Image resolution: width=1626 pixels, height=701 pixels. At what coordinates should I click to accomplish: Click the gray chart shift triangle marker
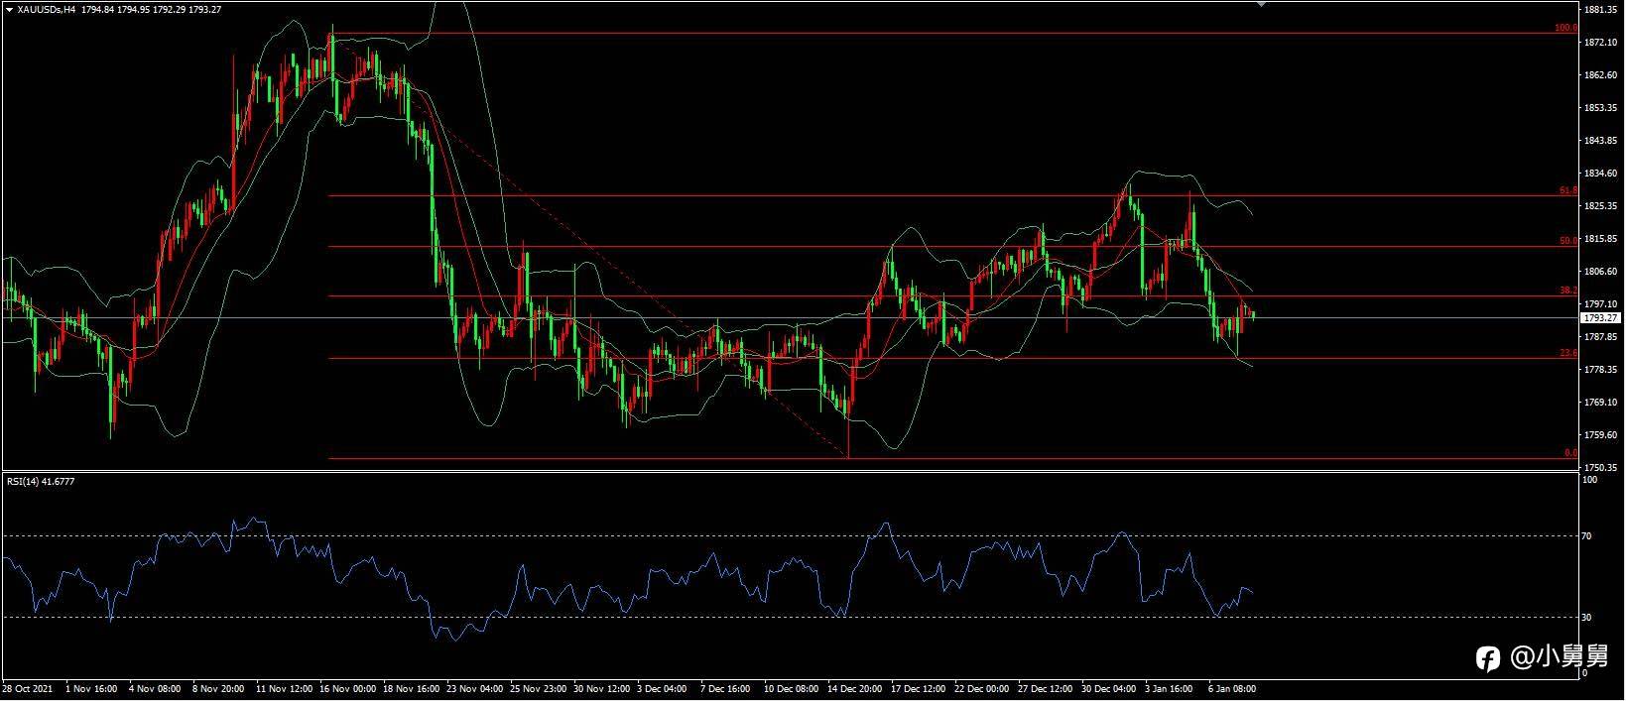point(1261,4)
